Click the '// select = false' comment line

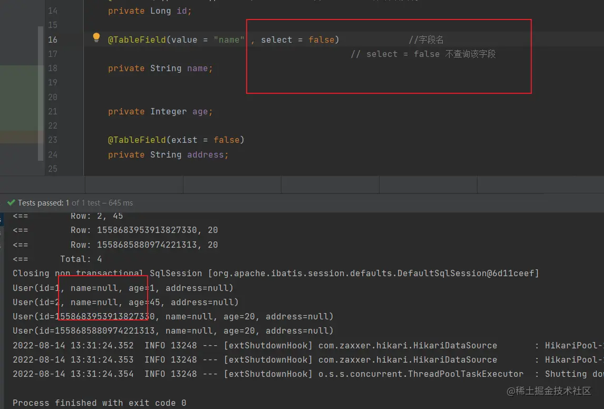423,54
